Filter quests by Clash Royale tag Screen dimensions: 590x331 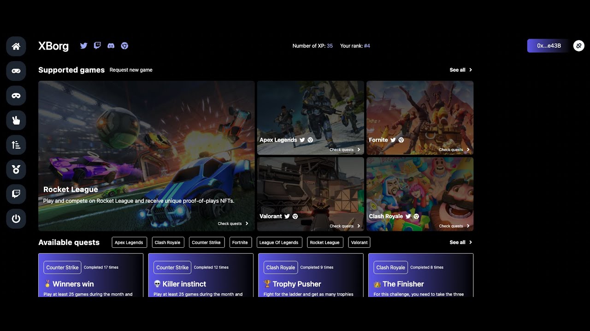167,242
